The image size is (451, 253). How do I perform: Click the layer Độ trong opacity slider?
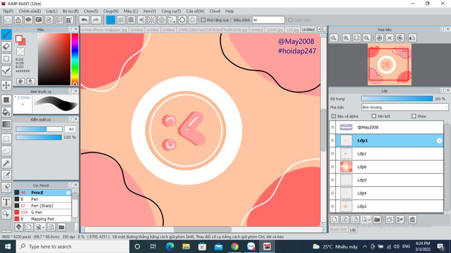click(x=397, y=99)
